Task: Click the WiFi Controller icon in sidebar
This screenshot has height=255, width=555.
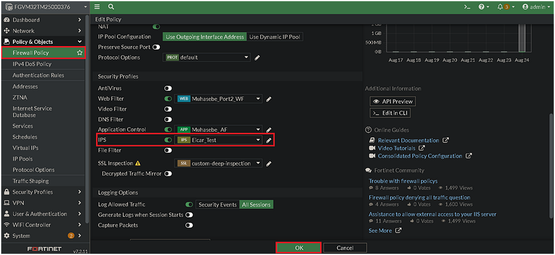Action: point(6,225)
